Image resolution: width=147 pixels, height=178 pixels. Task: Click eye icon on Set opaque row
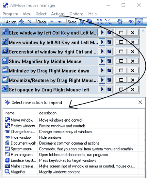[x=5, y=89]
